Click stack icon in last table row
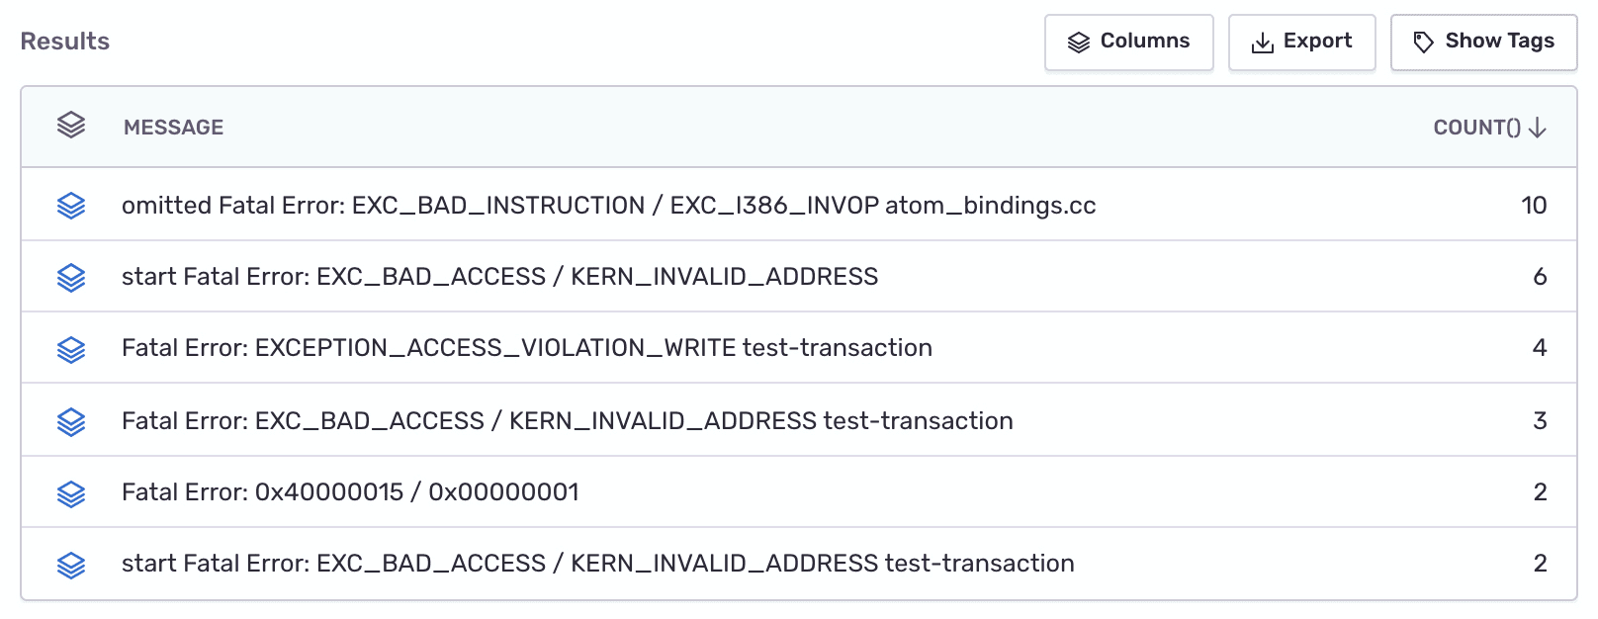Image resolution: width=1598 pixels, height=619 pixels. [71, 565]
